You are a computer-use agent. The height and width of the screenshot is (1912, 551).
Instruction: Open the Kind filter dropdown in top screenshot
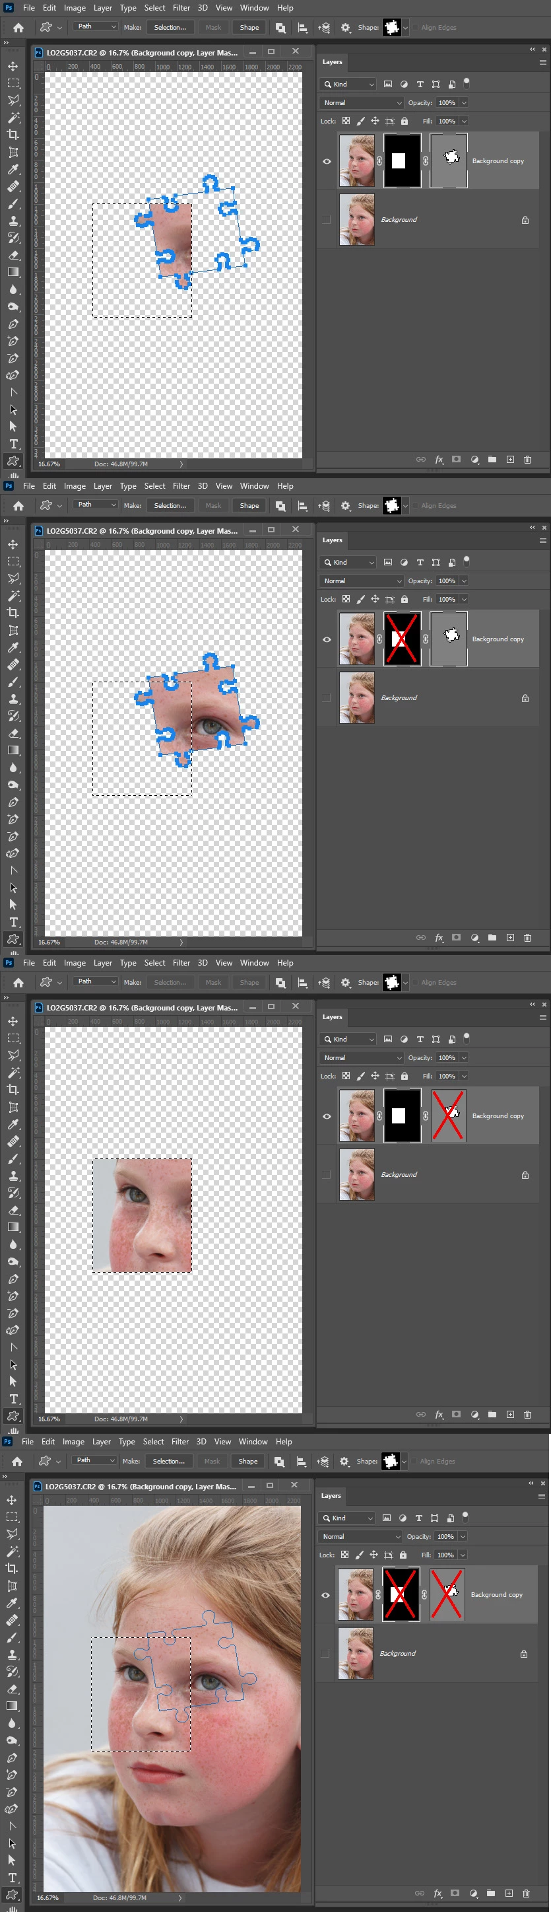pyautogui.click(x=348, y=84)
